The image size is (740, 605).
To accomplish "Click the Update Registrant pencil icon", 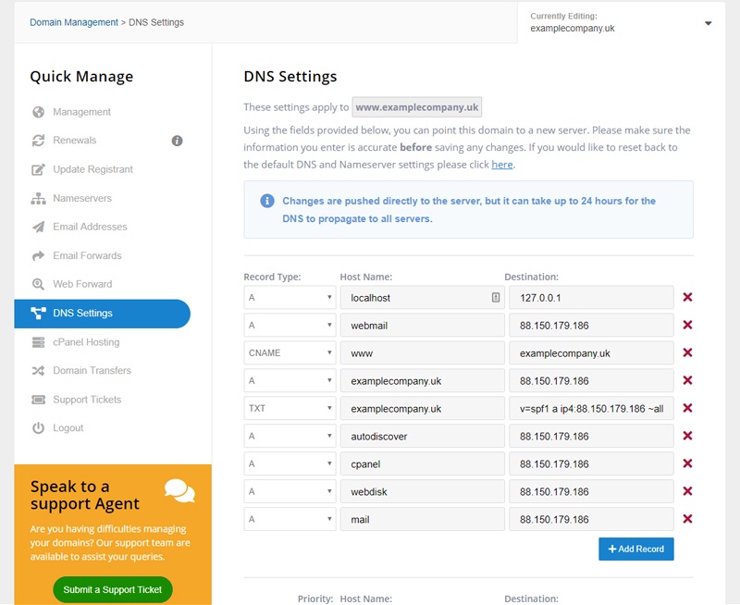I will 38,169.
